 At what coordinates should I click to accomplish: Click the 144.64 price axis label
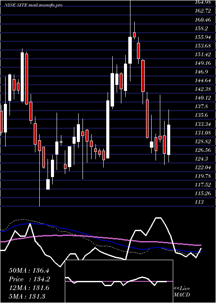[x=203, y=81]
